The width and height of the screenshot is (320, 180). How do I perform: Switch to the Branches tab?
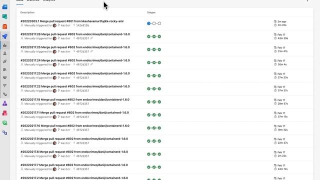click(33, 0)
